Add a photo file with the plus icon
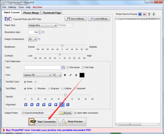 140,14
